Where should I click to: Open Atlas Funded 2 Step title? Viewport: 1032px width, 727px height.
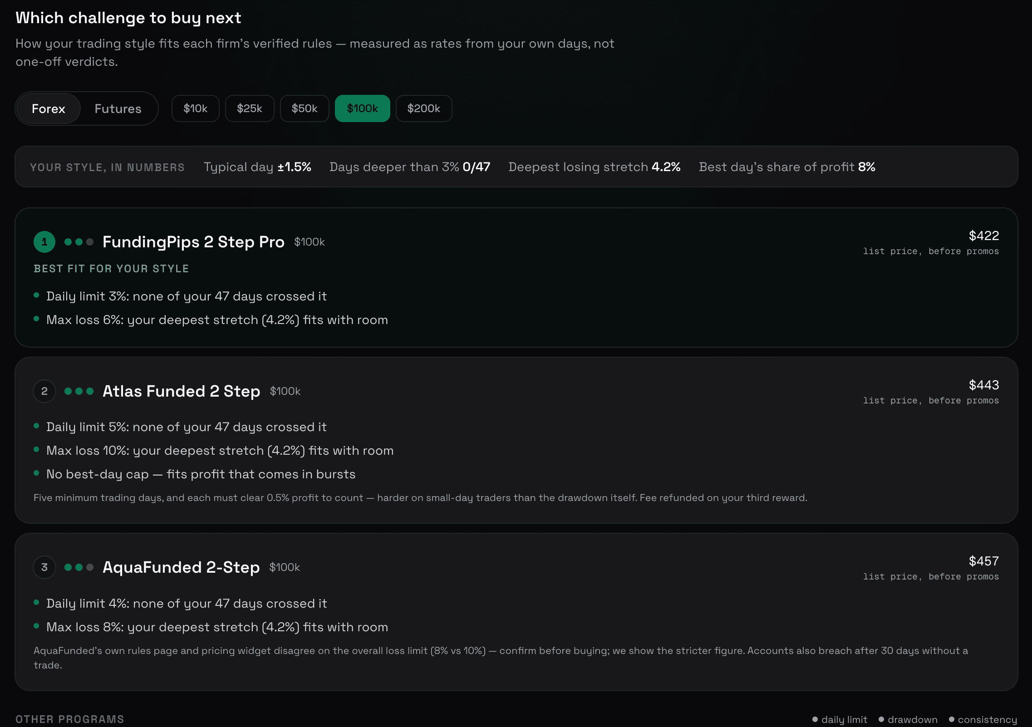(182, 391)
